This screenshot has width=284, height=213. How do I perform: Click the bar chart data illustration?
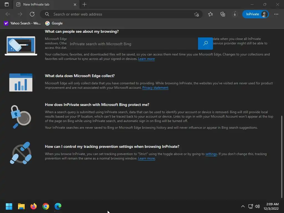[21, 82]
